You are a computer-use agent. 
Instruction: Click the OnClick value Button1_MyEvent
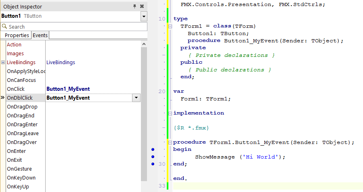(68, 89)
